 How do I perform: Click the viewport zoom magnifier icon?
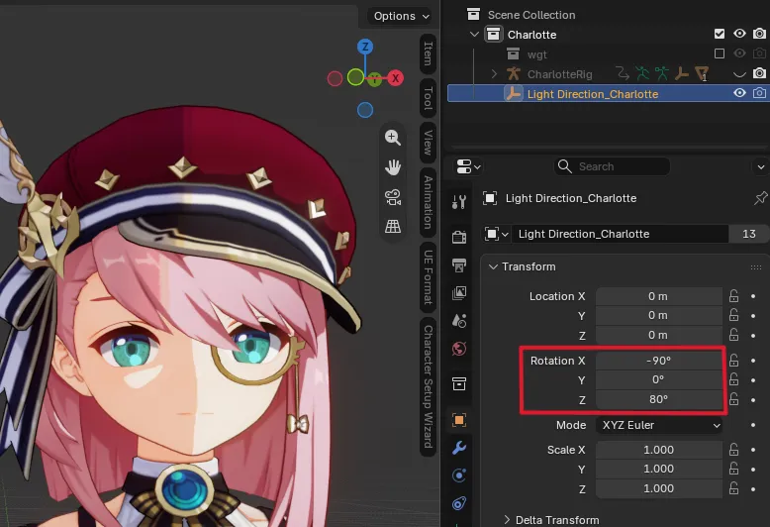coord(393,138)
